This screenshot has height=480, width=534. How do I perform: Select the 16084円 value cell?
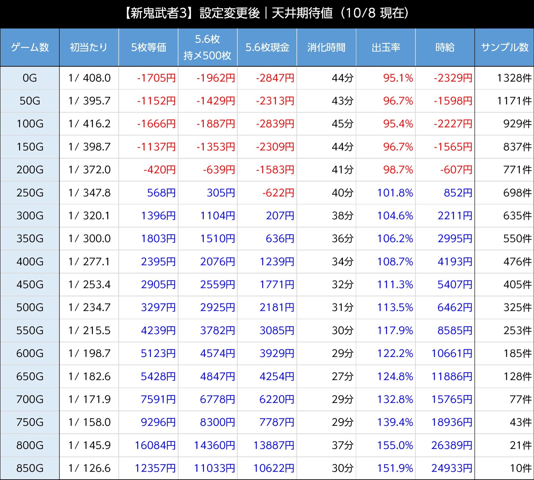[x=155, y=445]
